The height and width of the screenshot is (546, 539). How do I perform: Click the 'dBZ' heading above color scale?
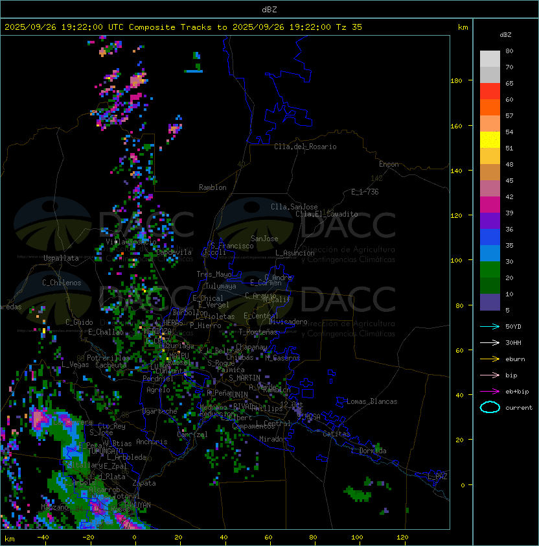pyautogui.click(x=505, y=35)
